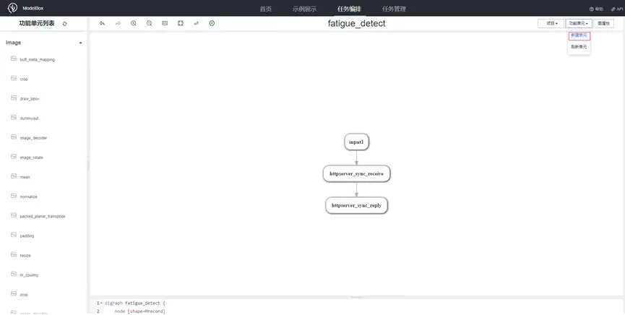Go to the 首页 tab
The height and width of the screenshot is (315, 625).
pos(266,9)
